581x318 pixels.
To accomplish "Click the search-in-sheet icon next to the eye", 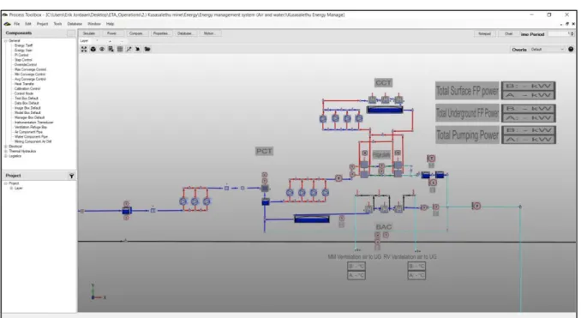I will point(111,49).
